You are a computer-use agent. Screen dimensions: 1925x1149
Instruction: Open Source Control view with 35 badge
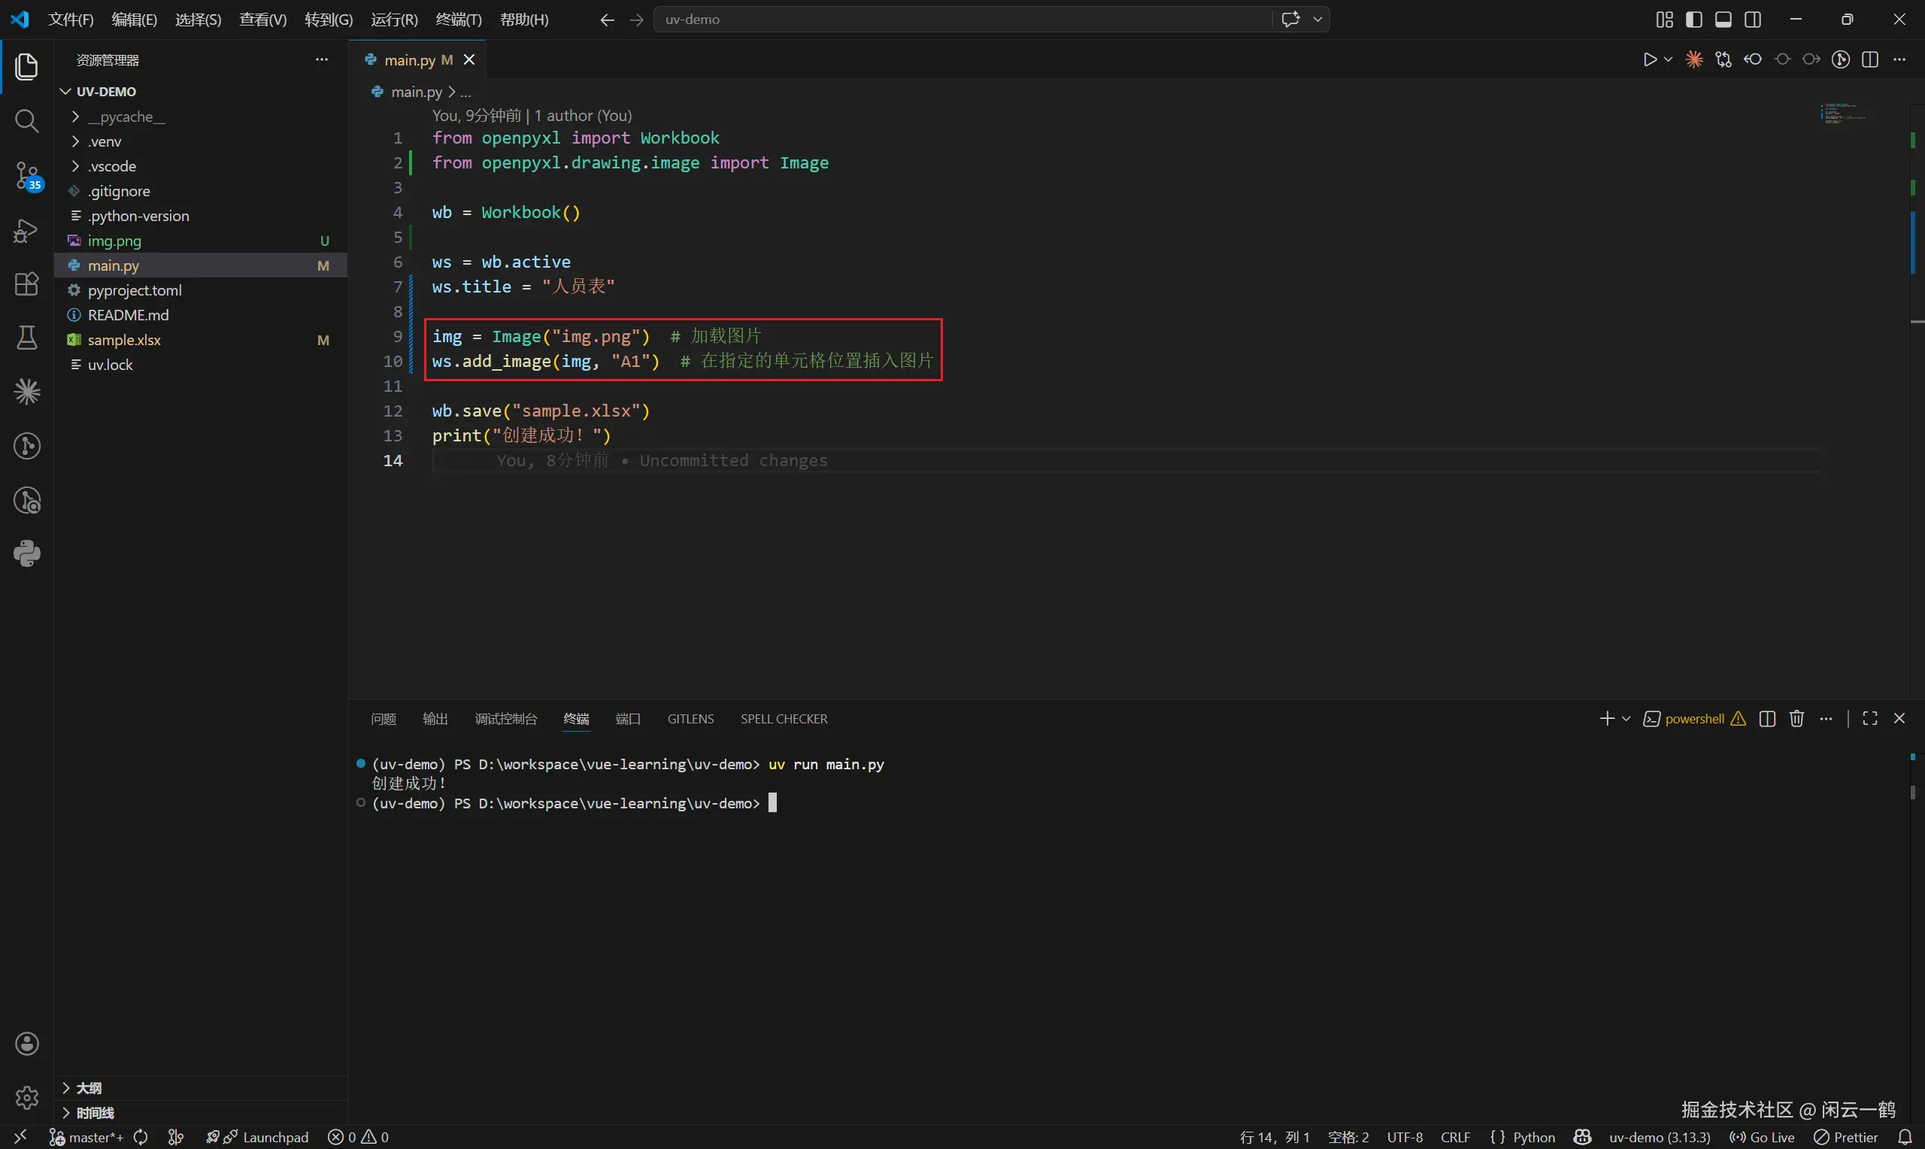26,176
